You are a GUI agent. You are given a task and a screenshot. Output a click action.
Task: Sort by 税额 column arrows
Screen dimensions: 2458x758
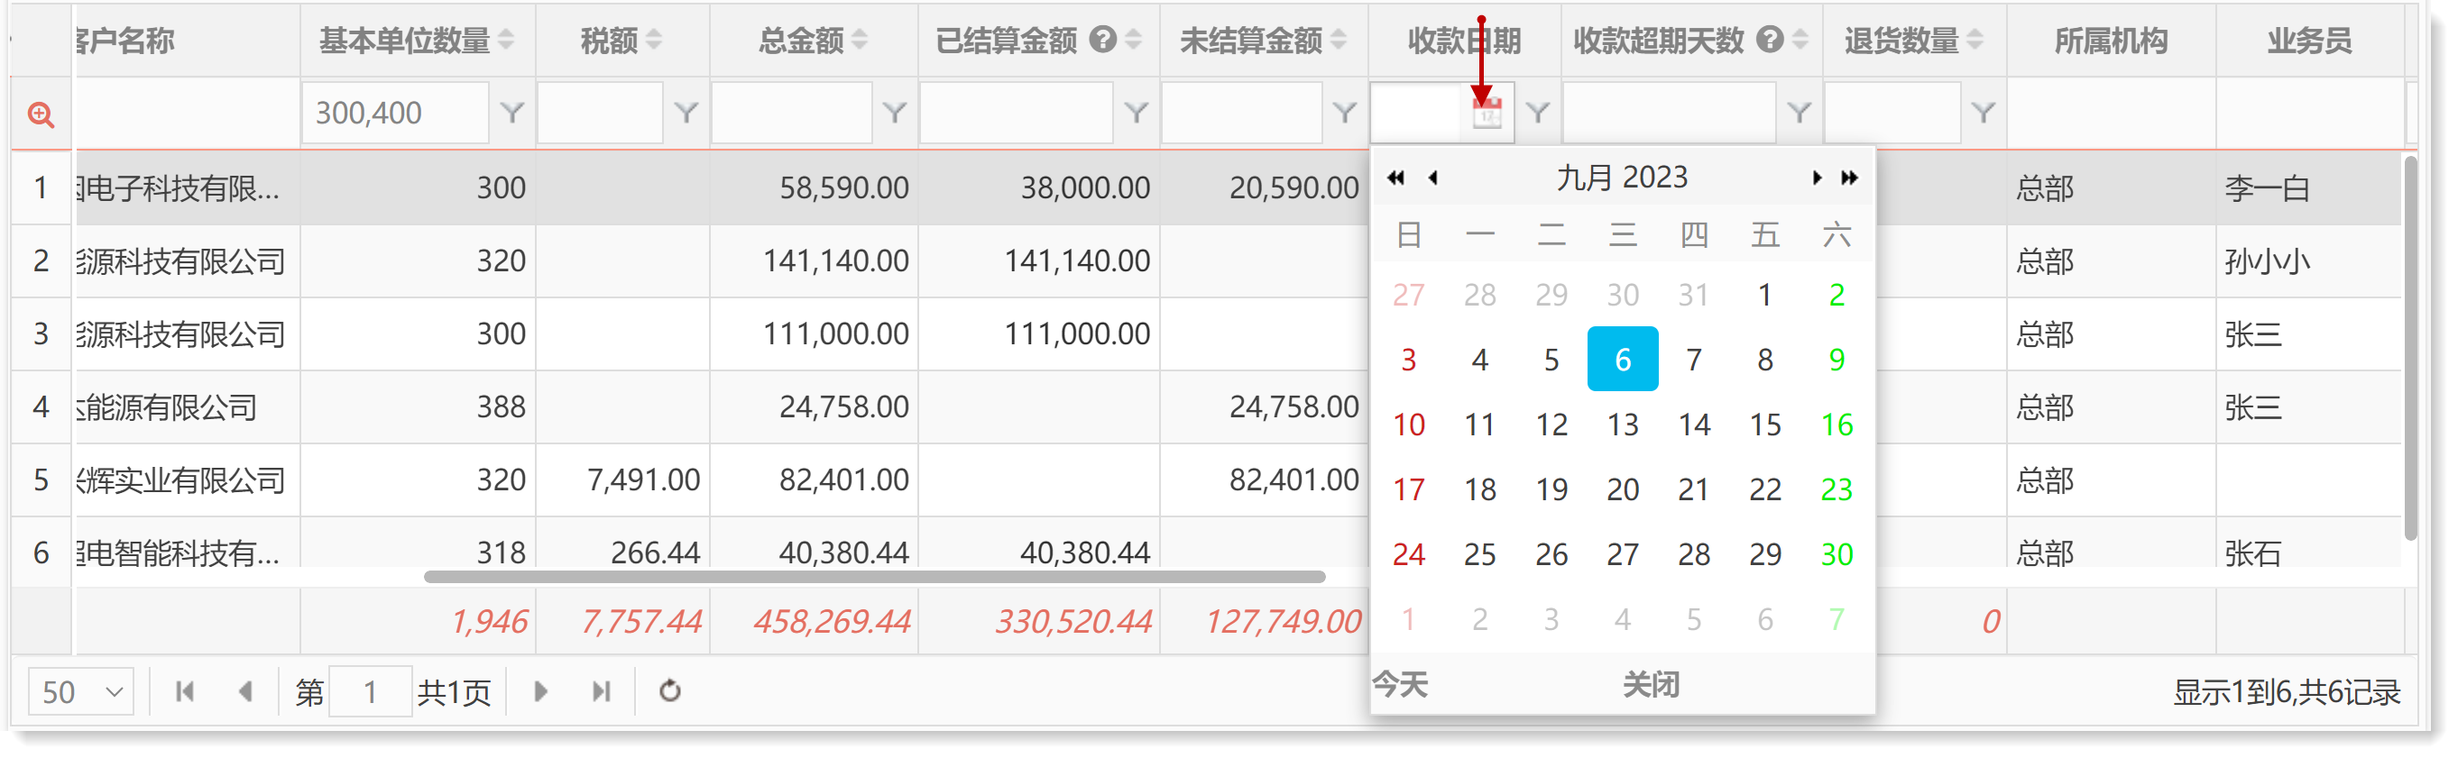(654, 40)
